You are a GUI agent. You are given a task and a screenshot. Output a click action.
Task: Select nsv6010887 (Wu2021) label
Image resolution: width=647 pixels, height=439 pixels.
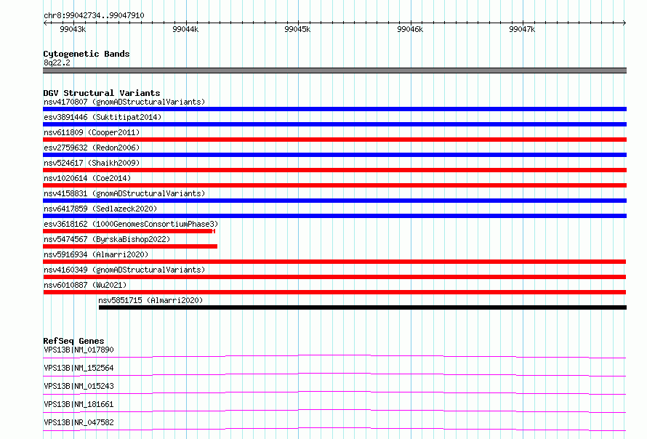point(85,285)
